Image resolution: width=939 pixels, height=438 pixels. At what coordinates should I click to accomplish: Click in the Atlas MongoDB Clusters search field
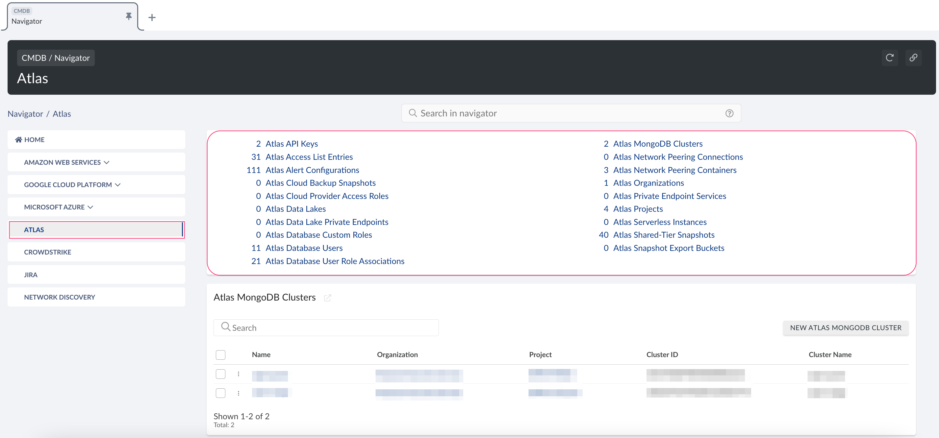tap(326, 327)
